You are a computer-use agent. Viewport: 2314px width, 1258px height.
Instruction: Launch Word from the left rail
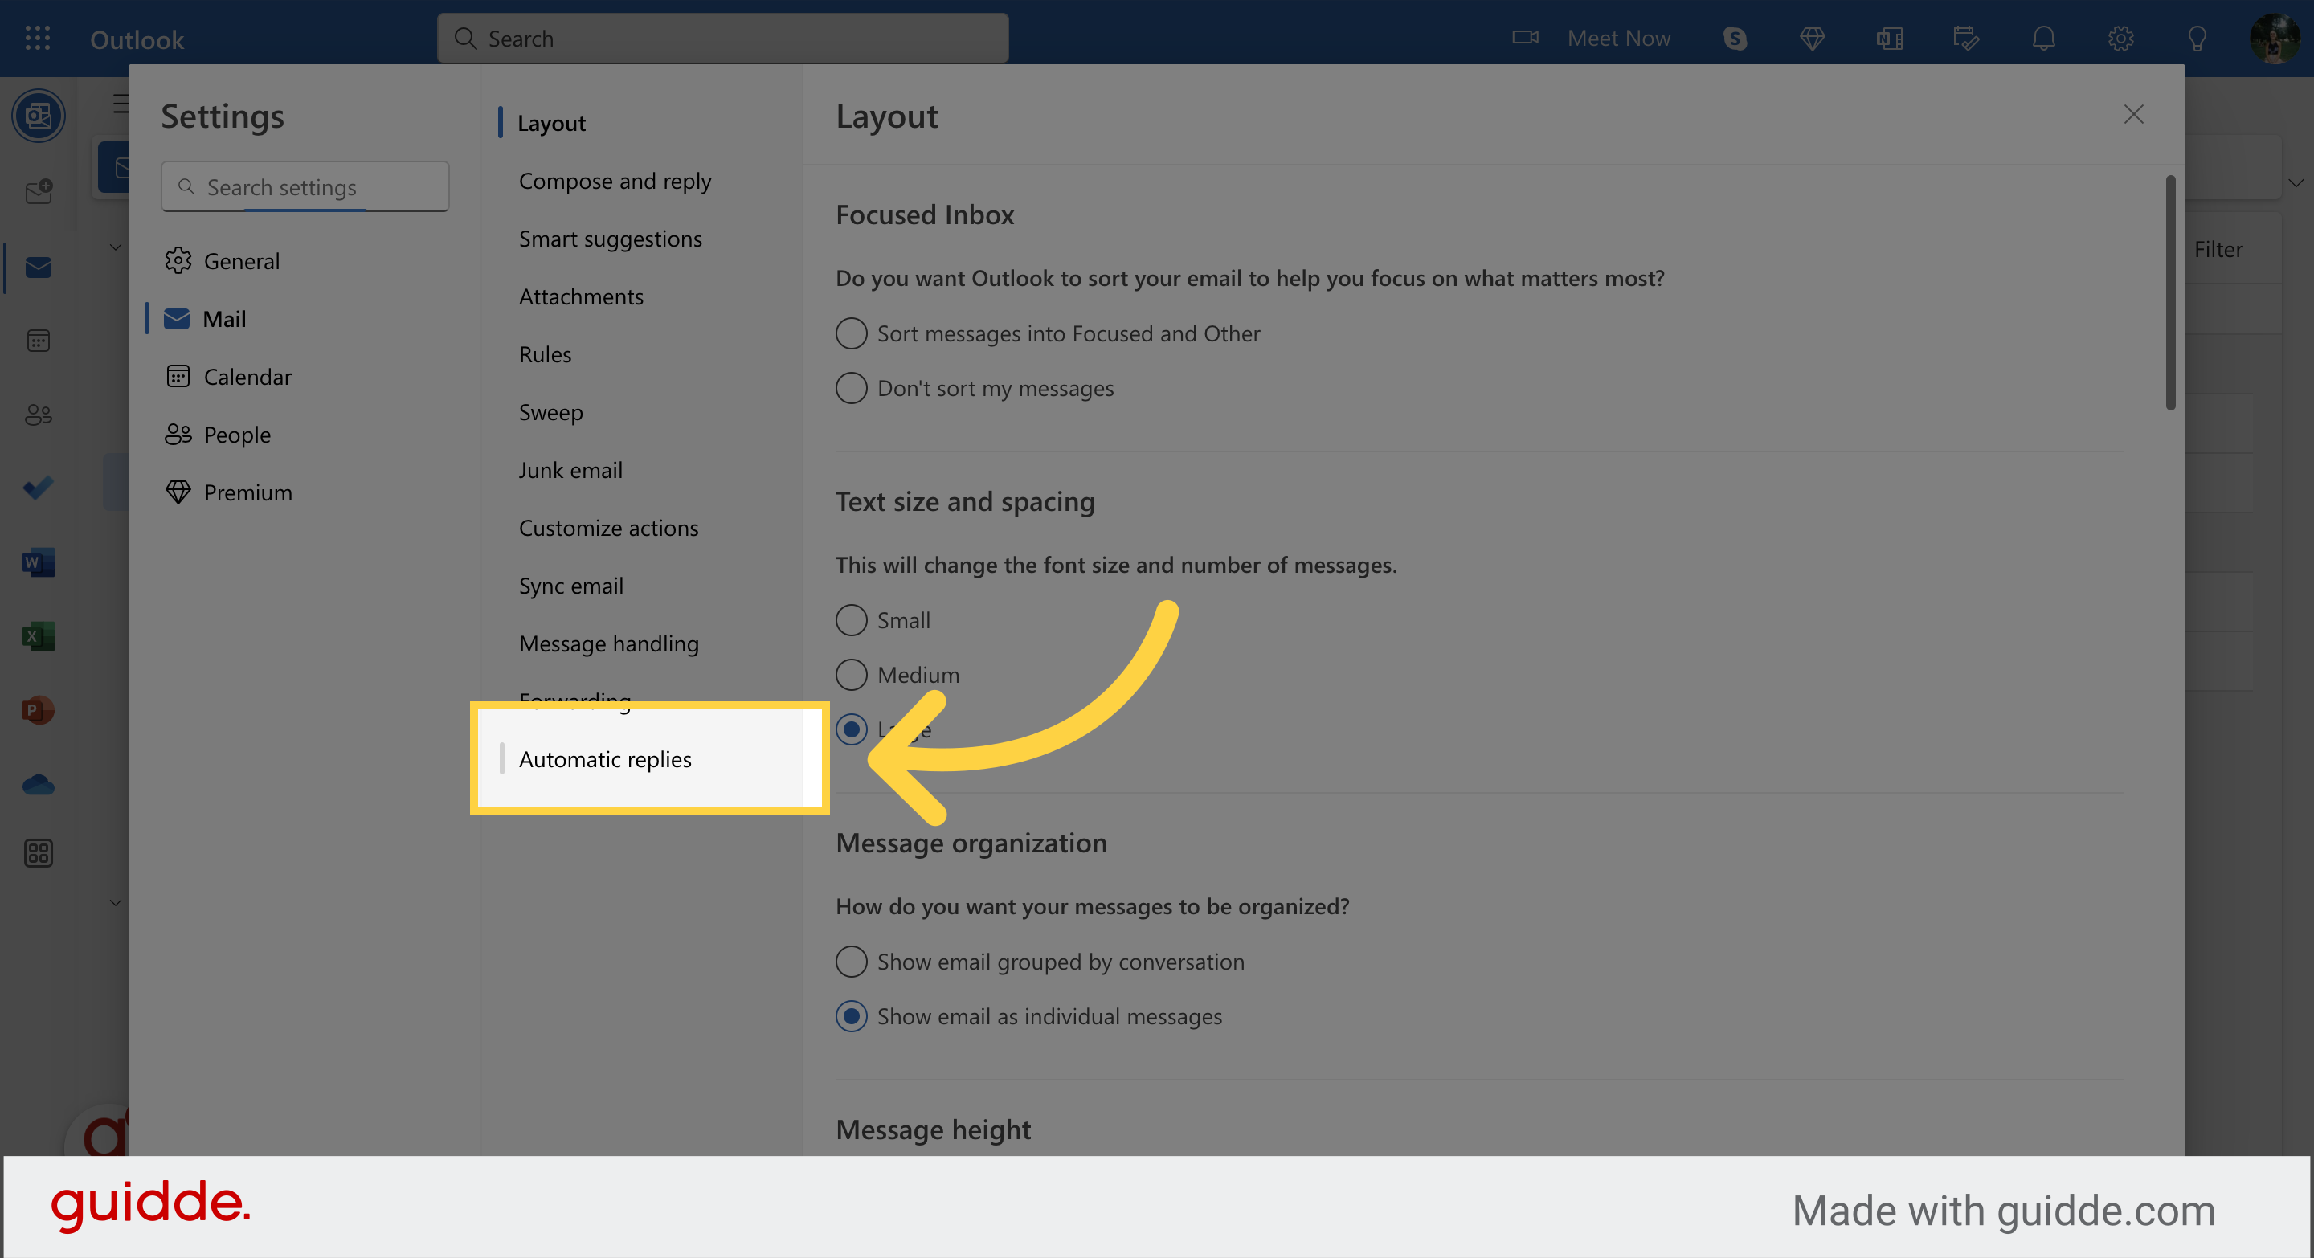tap(39, 562)
